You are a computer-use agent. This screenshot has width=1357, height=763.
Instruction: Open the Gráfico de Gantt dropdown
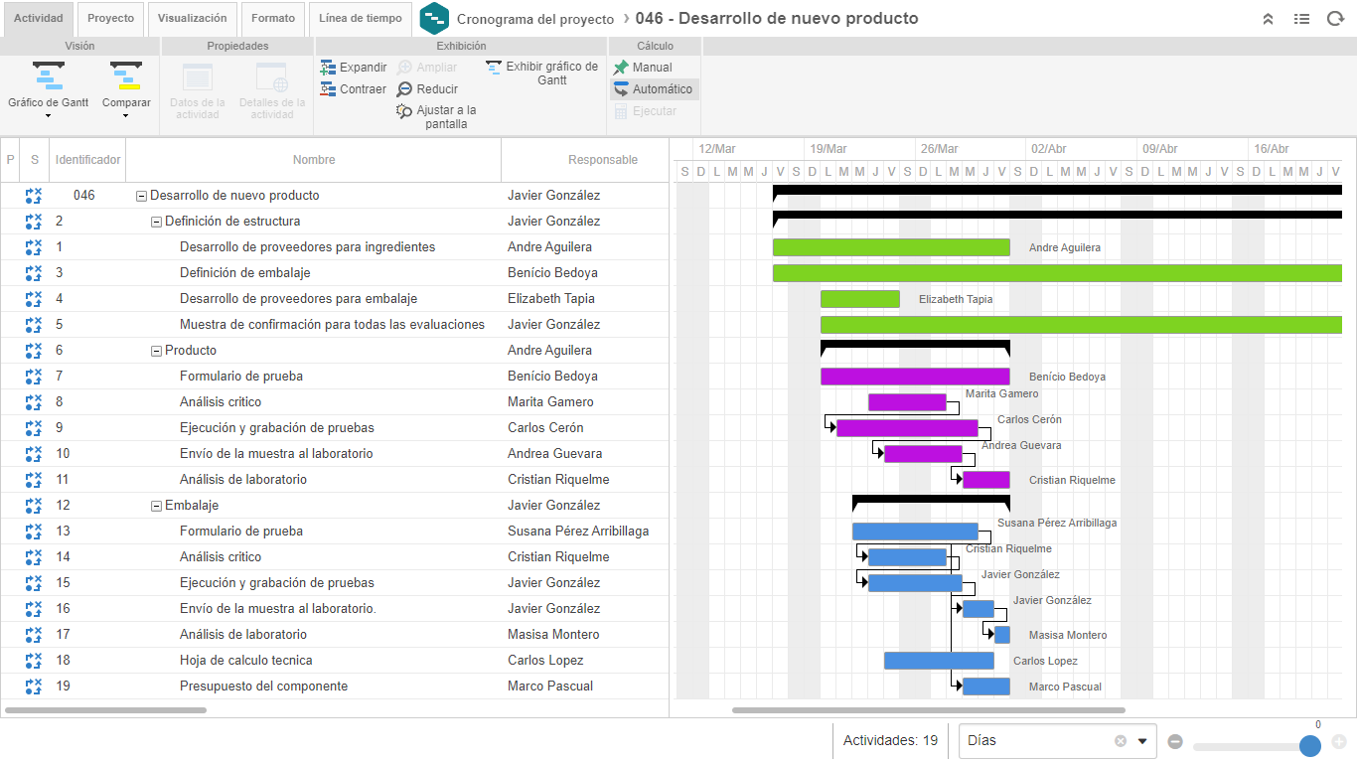(x=48, y=116)
